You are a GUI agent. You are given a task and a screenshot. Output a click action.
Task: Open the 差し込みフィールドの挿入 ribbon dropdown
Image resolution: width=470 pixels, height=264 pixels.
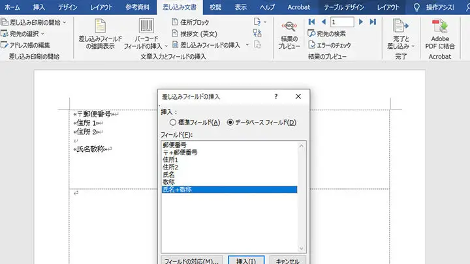pyautogui.click(x=209, y=45)
